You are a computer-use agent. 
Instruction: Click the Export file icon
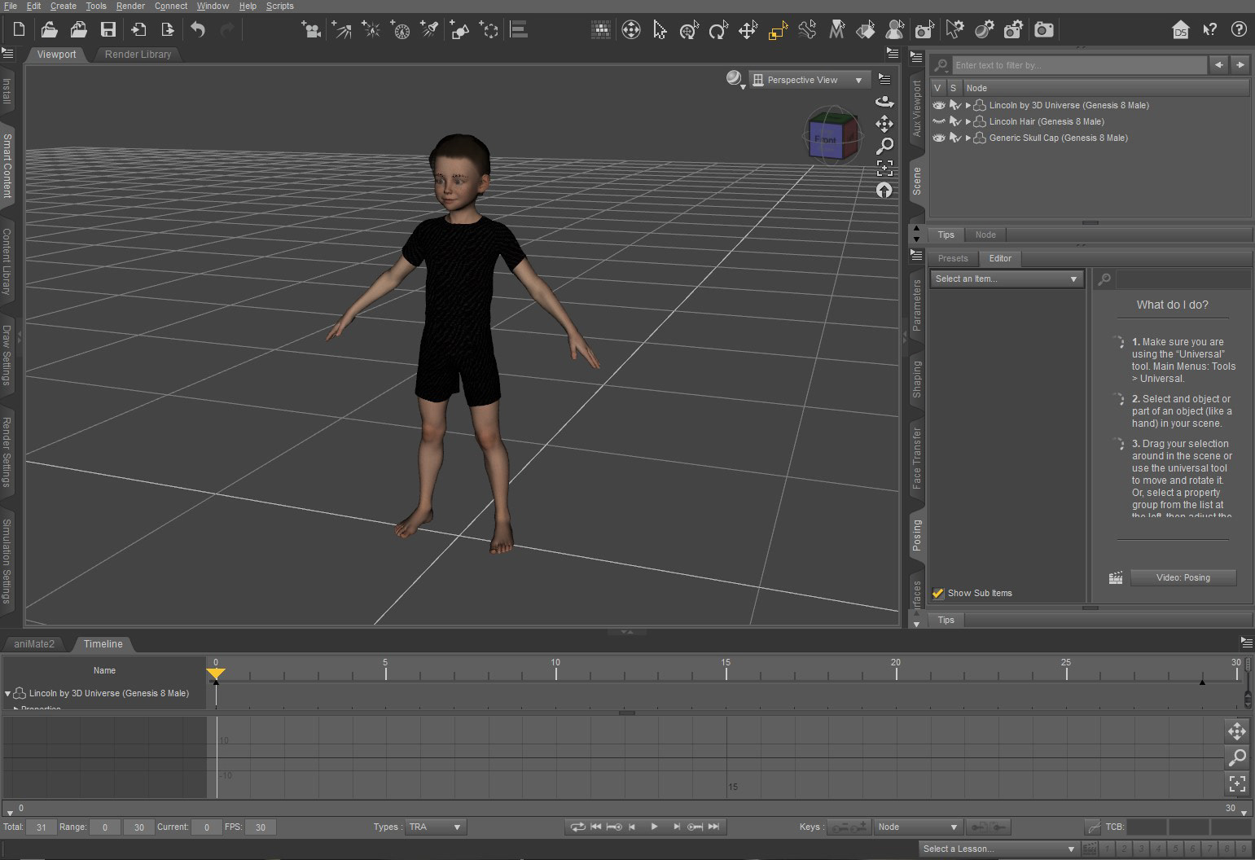(168, 30)
